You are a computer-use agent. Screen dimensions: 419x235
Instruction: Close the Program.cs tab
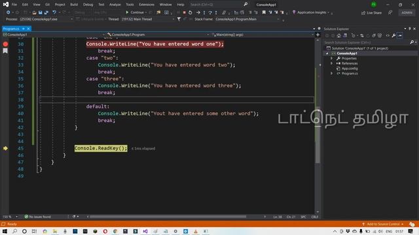(28, 29)
